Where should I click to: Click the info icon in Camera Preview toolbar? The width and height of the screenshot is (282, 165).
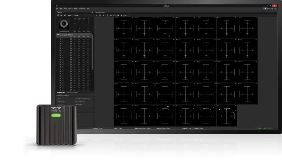tap(129, 15)
